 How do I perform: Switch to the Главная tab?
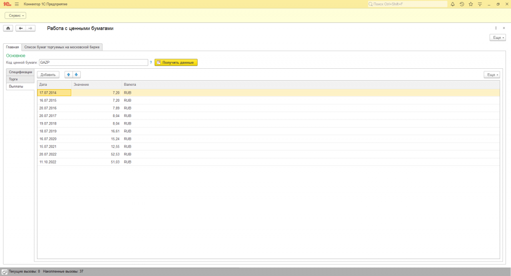click(12, 47)
